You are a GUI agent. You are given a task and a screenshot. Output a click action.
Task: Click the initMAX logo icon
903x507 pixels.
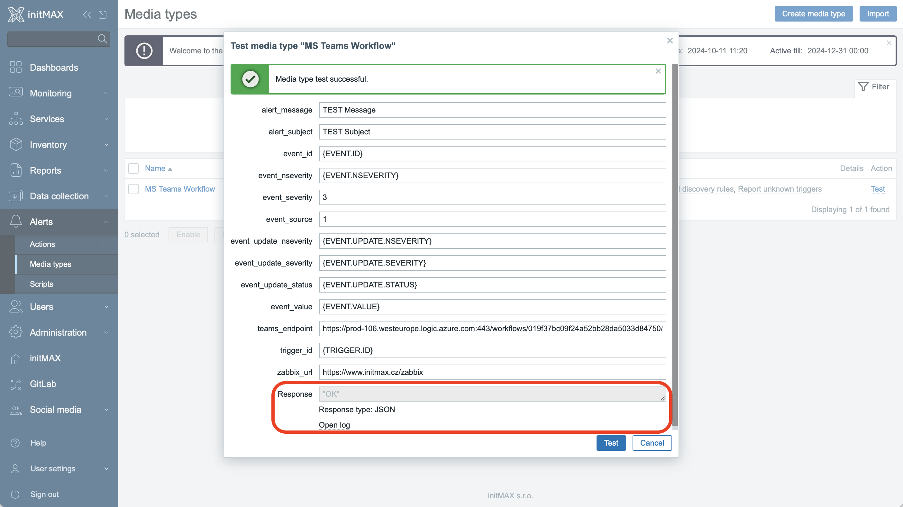16,14
